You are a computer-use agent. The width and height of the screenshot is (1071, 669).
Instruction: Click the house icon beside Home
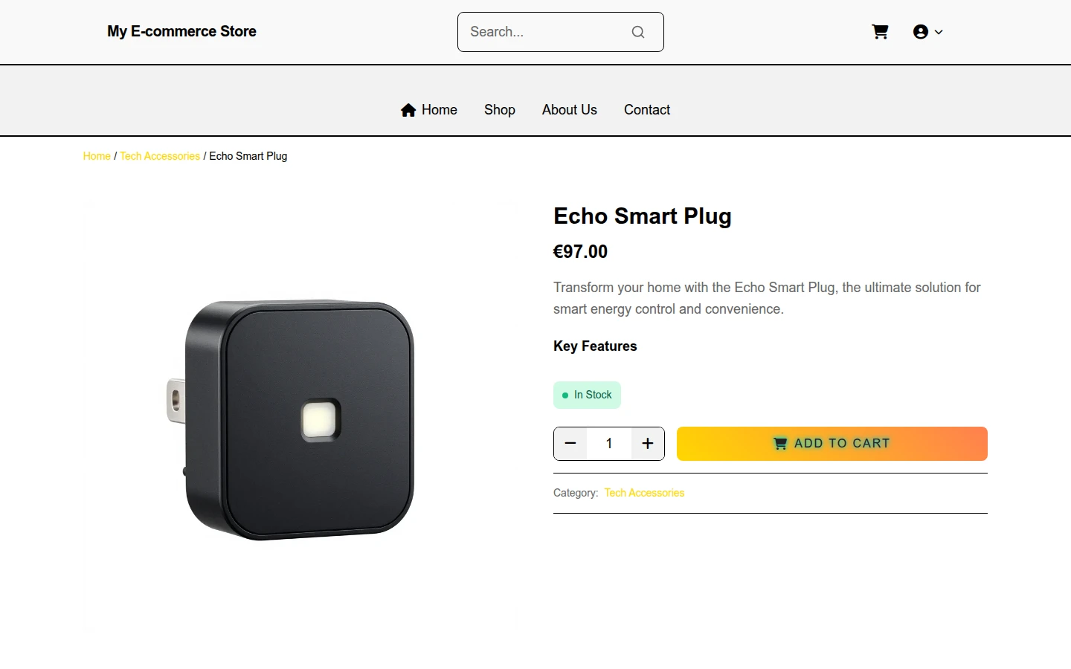408,110
